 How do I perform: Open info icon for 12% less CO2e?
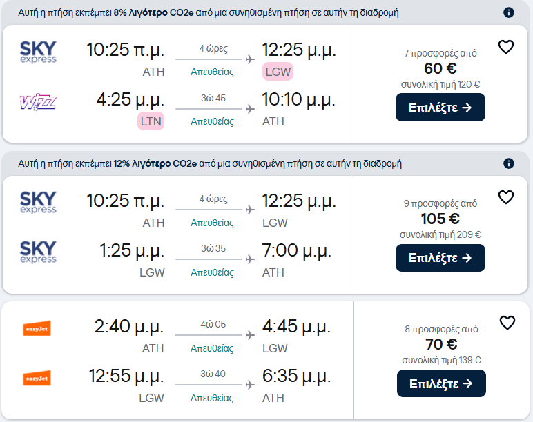tap(509, 163)
